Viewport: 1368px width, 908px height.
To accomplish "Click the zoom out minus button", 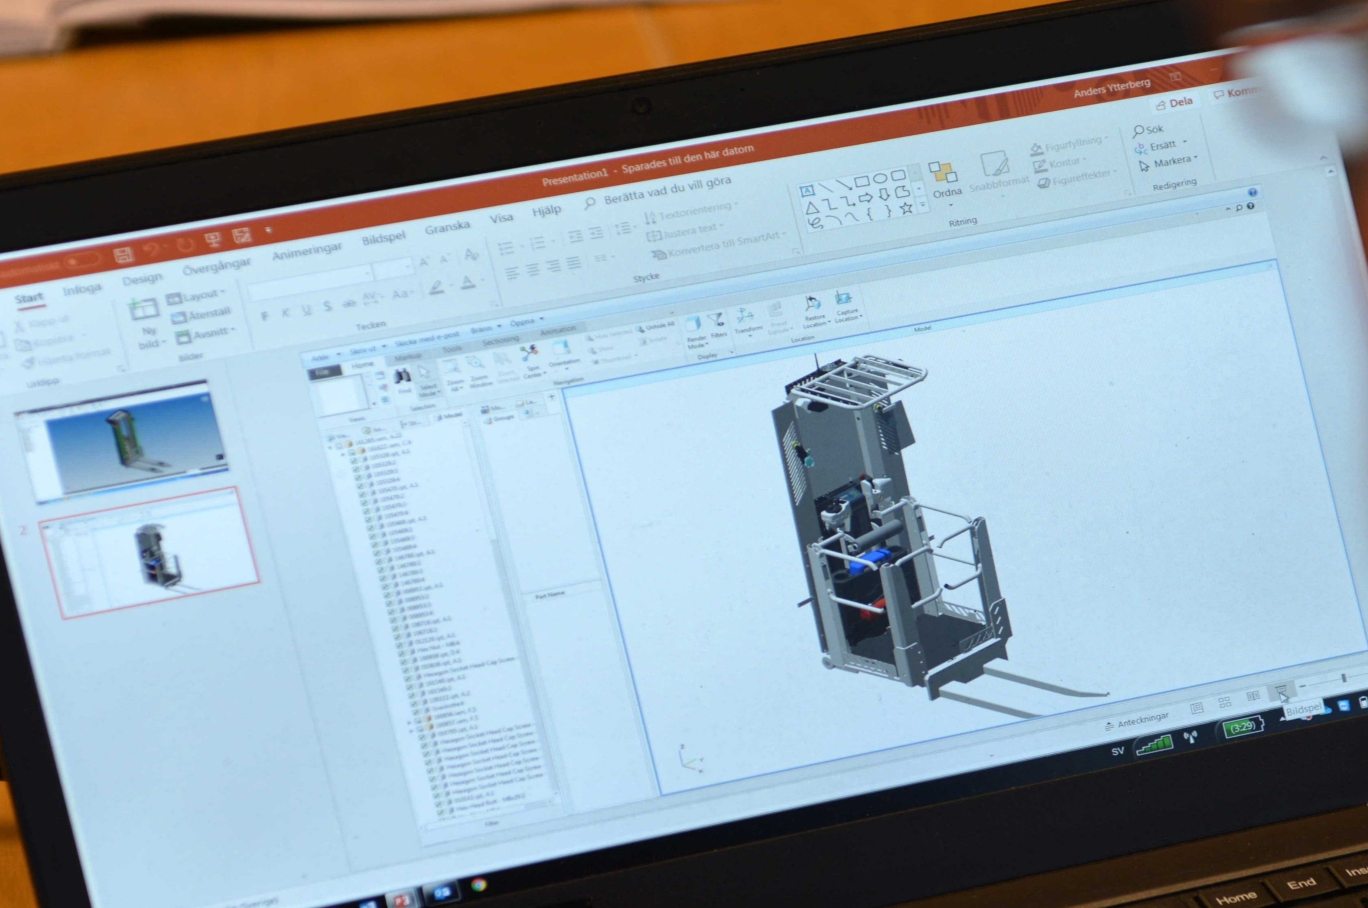I will point(1302,686).
